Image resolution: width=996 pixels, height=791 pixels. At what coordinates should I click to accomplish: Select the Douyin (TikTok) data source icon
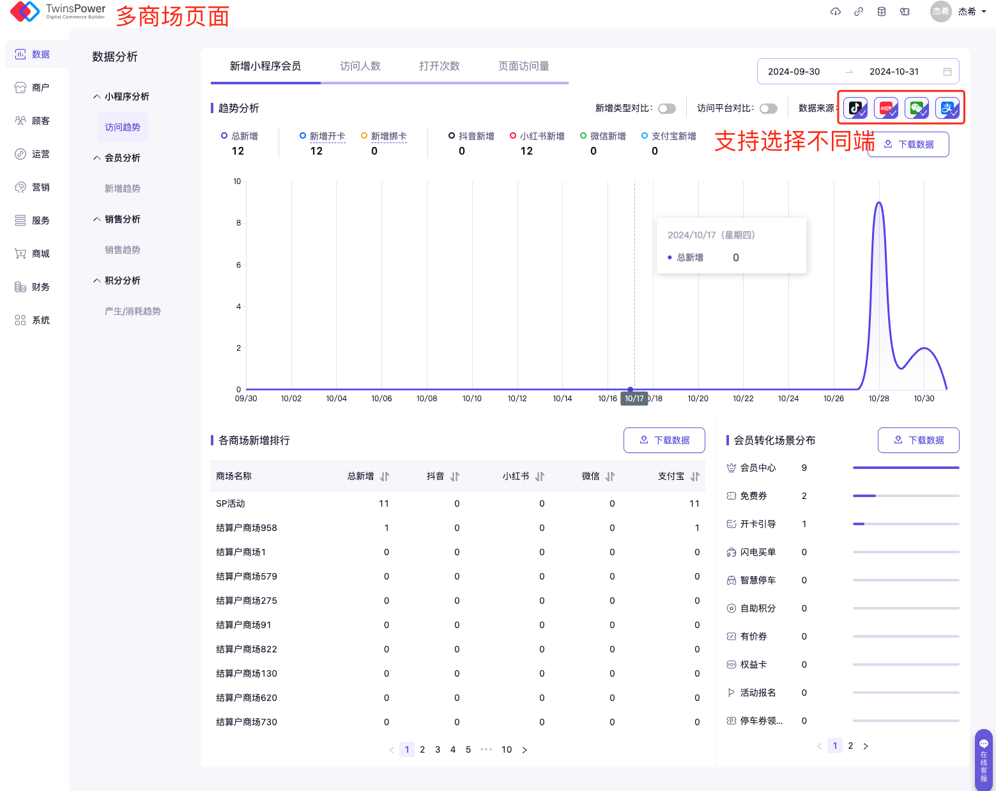tap(855, 108)
